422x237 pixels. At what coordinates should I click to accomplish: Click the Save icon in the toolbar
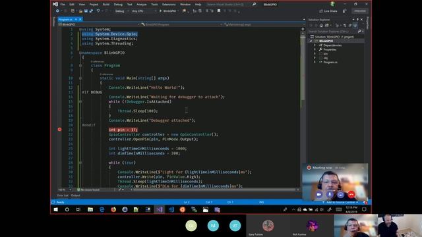(86, 11)
